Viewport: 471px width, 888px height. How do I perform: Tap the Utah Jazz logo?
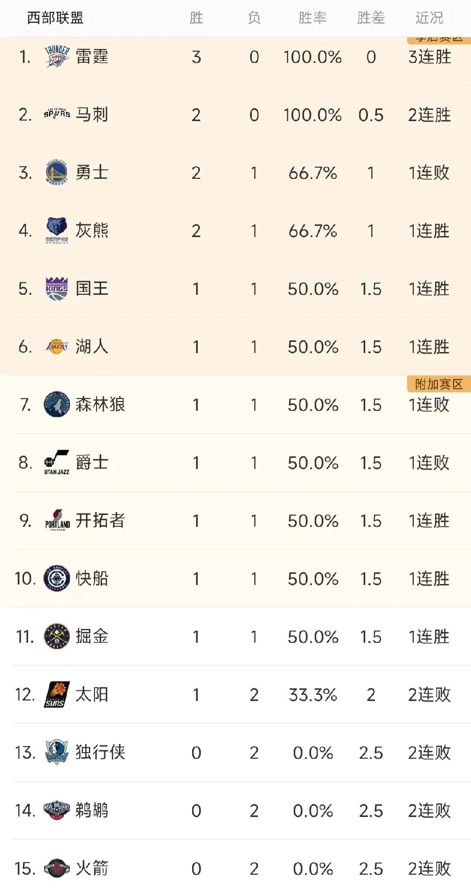[57, 462]
